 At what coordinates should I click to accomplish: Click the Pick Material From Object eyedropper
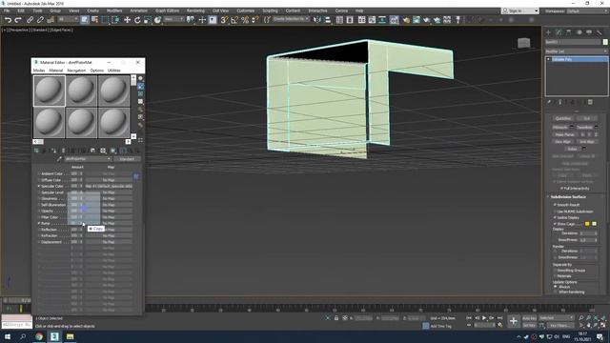[59, 159]
